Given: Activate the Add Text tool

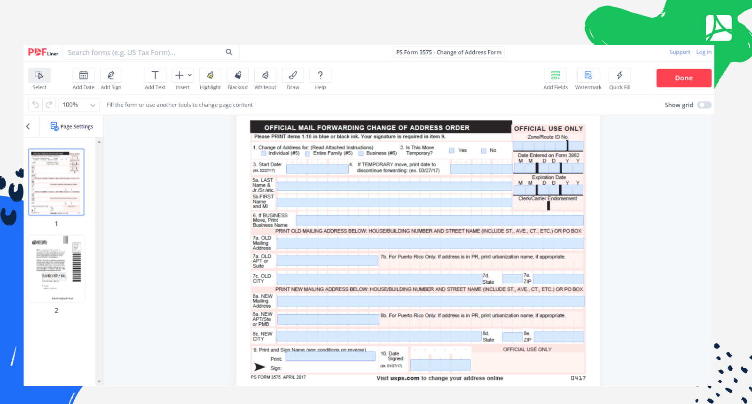Looking at the screenshot, I should coord(155,76).
